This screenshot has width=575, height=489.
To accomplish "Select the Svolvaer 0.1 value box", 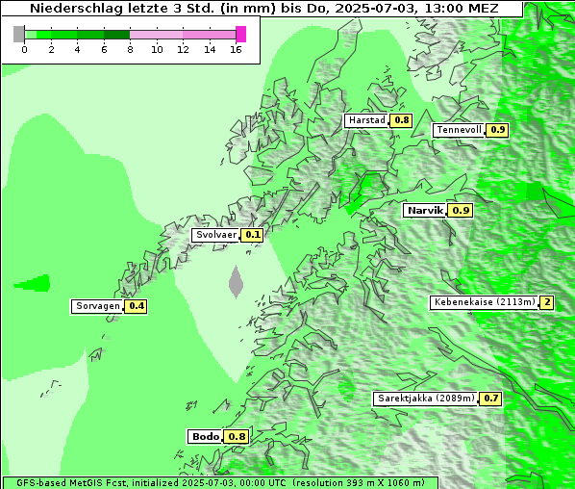I will pyautogui.click(x=252, y=235).
